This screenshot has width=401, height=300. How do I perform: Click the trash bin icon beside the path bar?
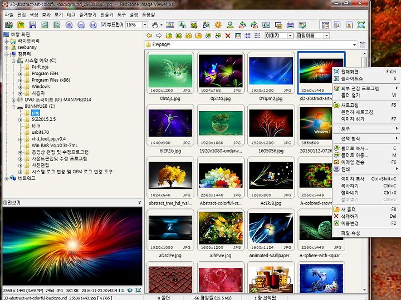pos(363,44)
